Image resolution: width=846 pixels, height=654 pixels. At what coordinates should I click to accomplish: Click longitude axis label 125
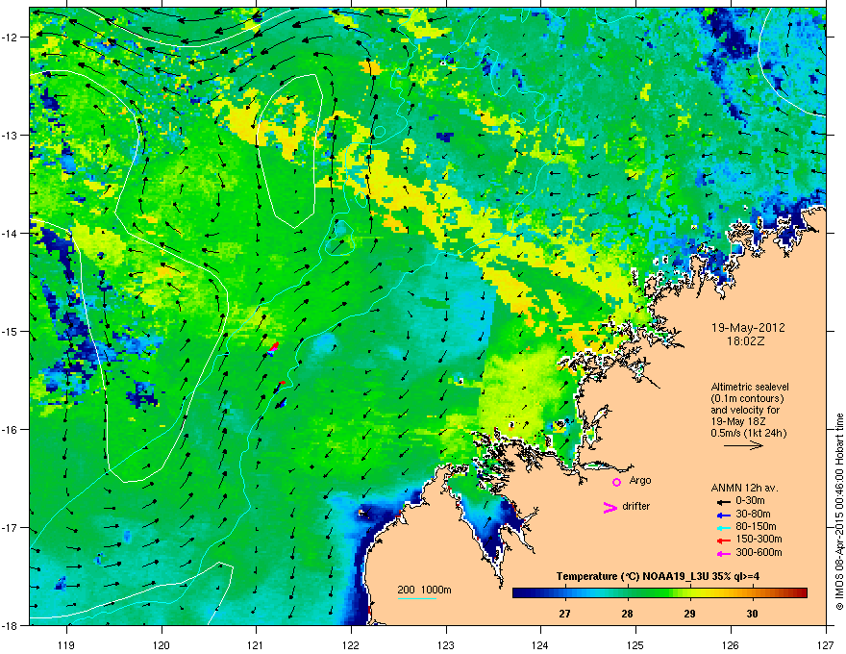pyautogui.click(x=635, y=644)
